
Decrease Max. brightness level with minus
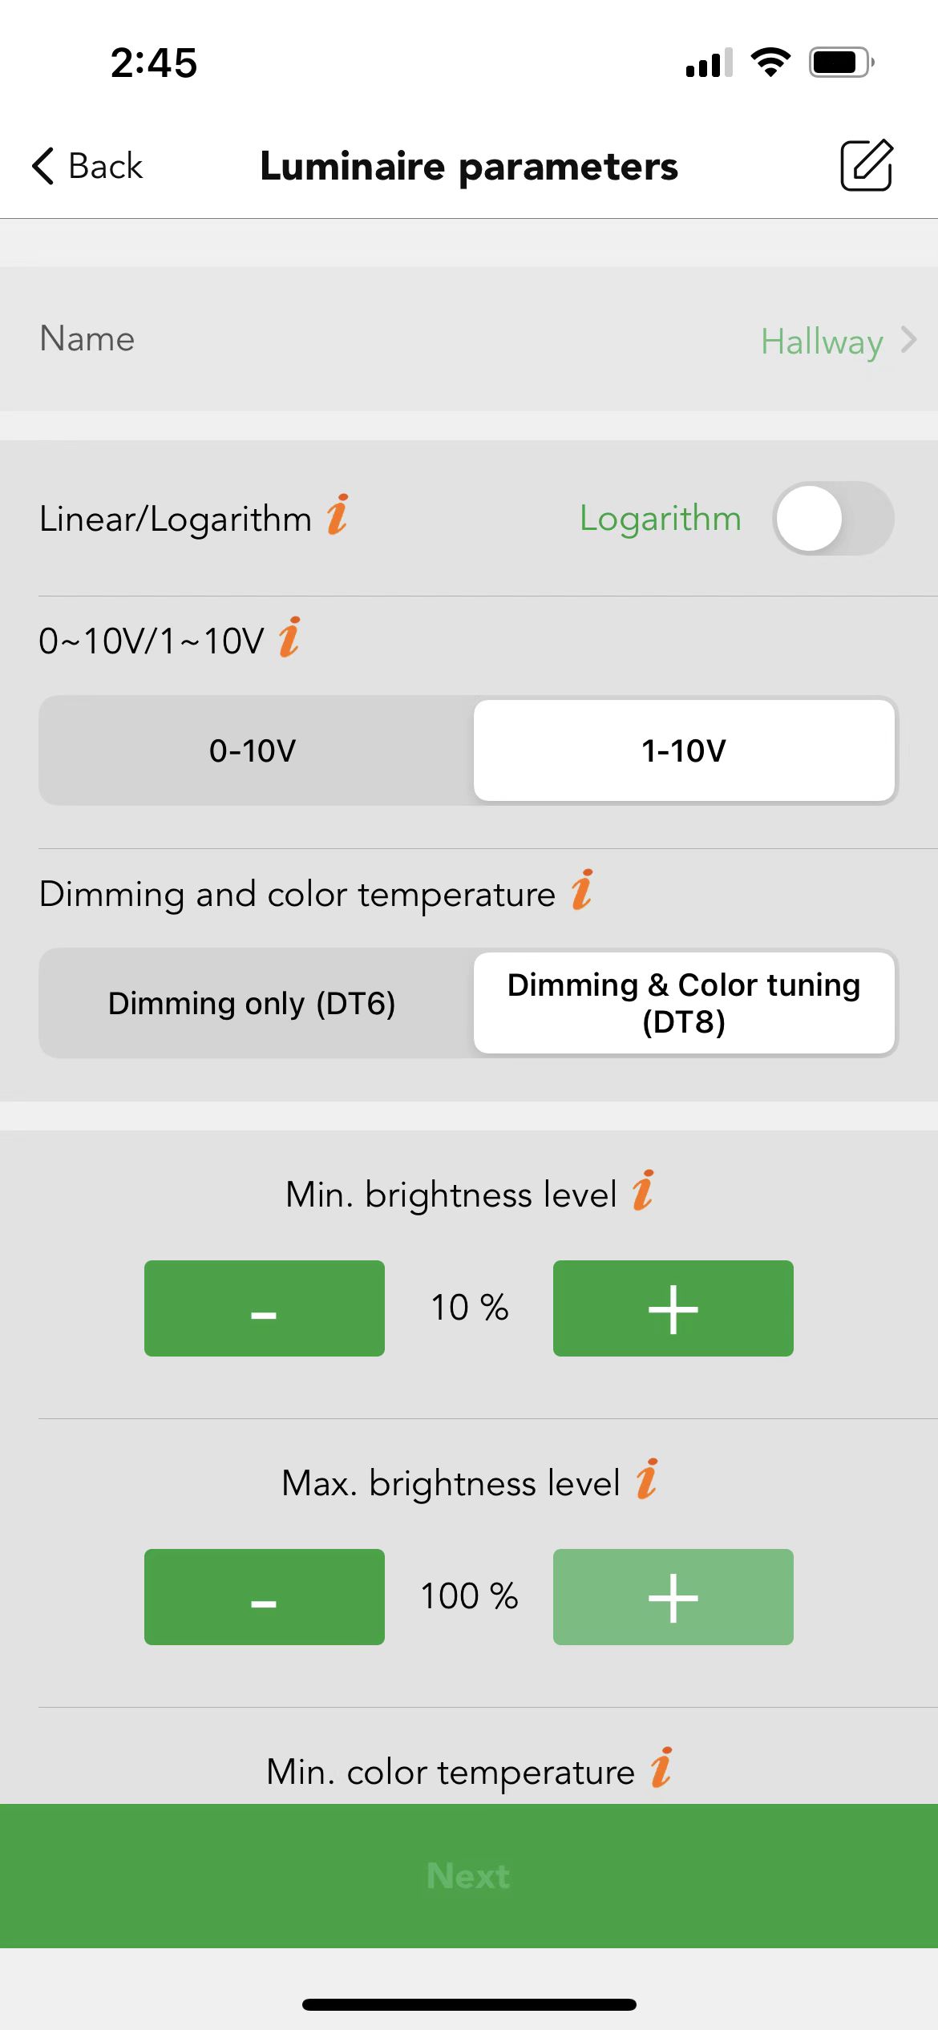(x=265, y=1597)
